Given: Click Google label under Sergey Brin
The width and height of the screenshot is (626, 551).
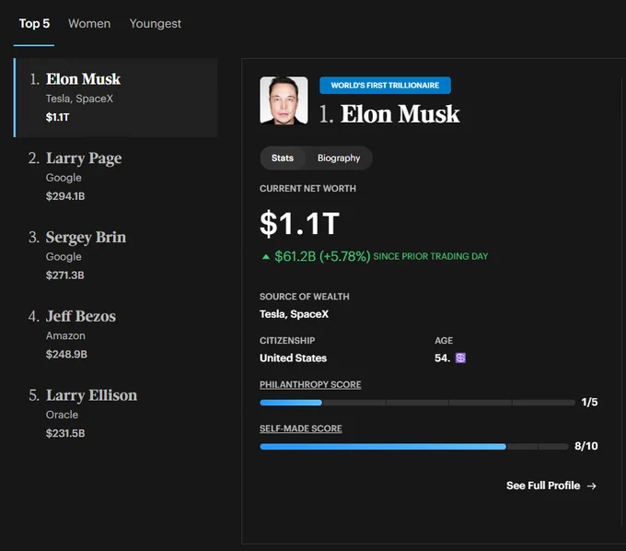Looking at the screenshot, I should coord(64,257).
